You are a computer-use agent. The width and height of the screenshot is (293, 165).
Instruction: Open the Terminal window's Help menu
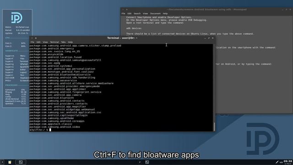70,42
